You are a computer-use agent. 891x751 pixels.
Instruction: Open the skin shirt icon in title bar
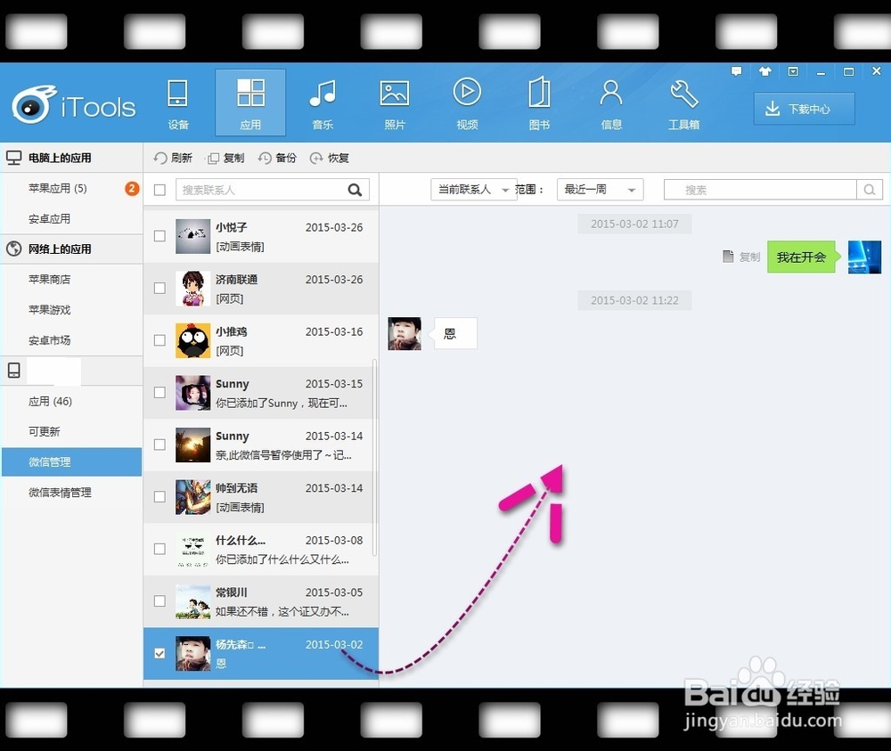click(764, 71)
